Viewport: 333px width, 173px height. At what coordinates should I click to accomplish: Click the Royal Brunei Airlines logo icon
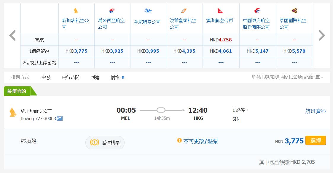(184, 11)
